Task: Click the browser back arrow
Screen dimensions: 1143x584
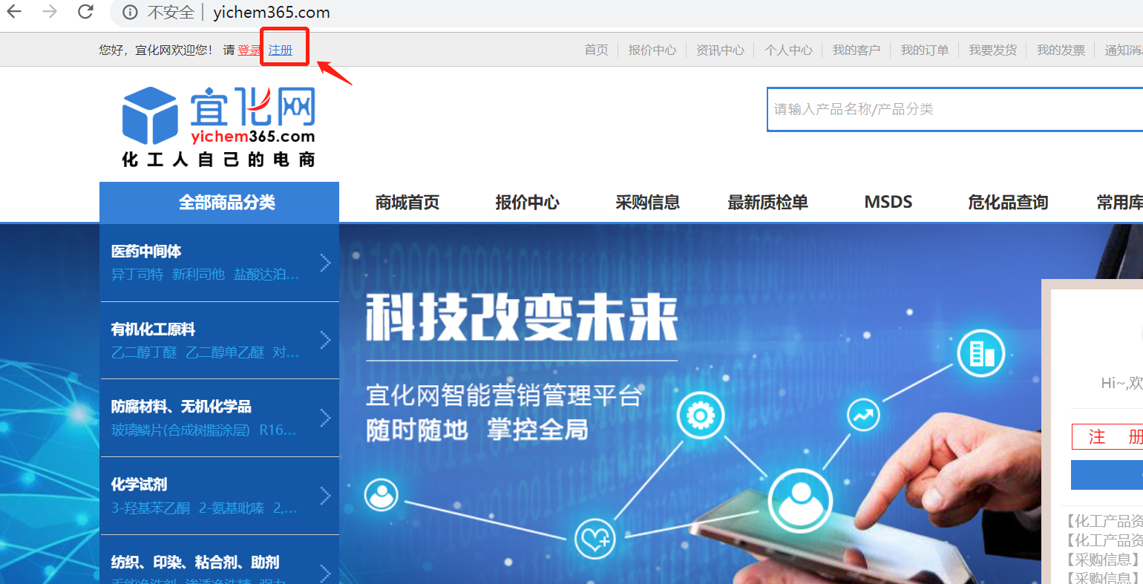Action: (14, 12)
